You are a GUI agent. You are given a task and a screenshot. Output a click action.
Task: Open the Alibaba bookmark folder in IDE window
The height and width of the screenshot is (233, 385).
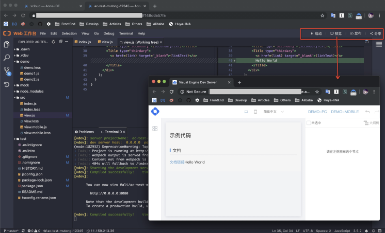click(155, 24)
